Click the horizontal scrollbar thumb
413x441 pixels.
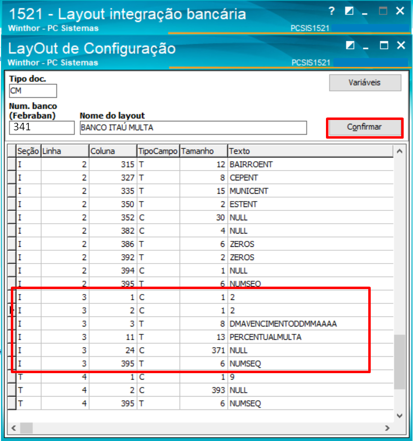coord(27,428)
